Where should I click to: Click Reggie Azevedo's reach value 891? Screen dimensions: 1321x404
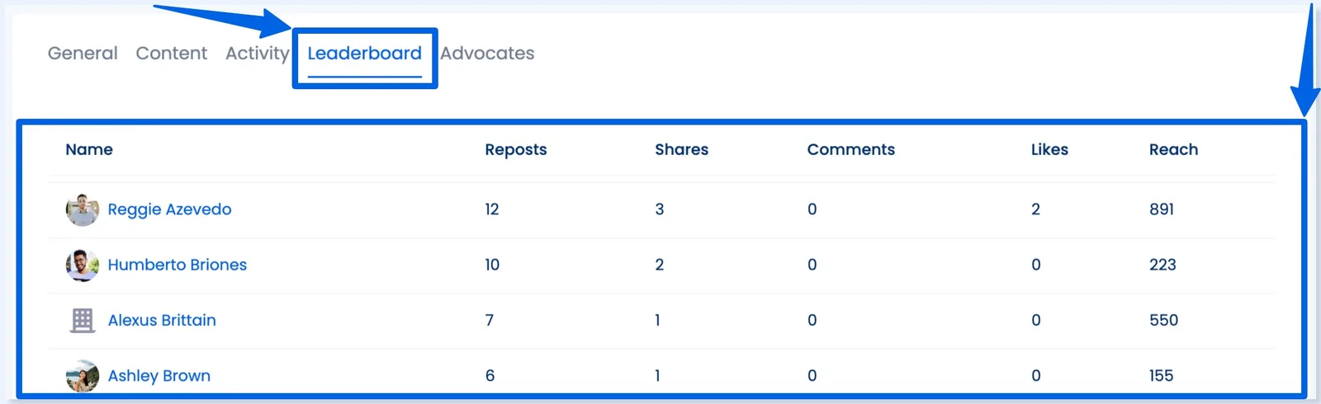coord(1162,209)
